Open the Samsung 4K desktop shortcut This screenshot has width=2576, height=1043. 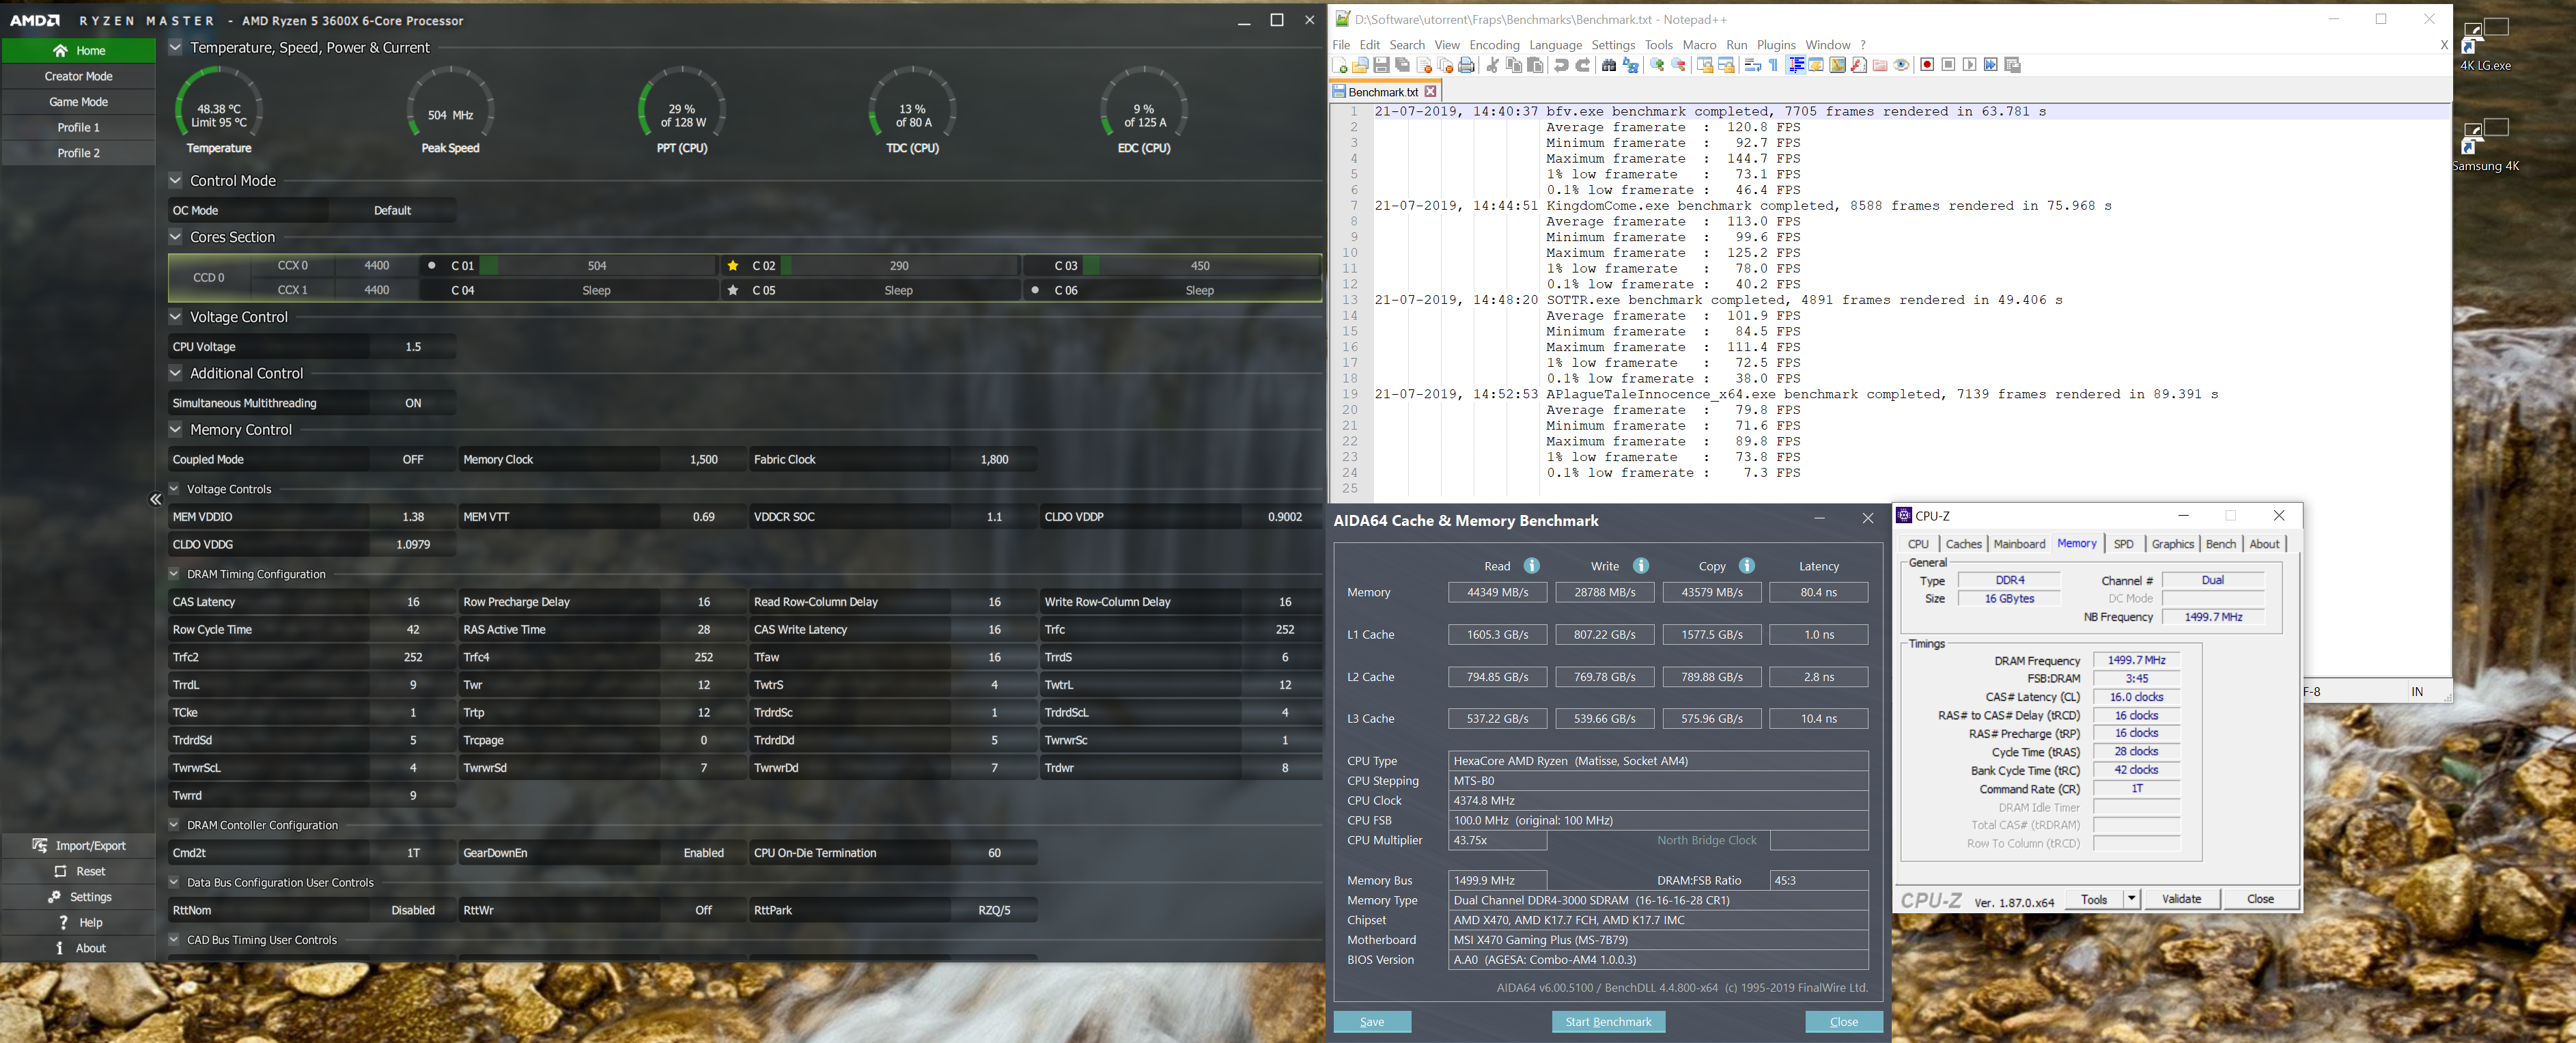pos(2485,145)
